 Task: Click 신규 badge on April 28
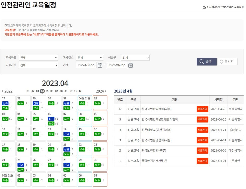coord(67,165)
